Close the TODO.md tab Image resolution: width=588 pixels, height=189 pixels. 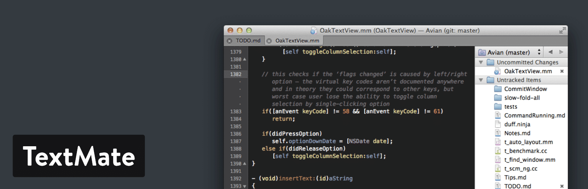pyautogui.click(x=229, y=40)
